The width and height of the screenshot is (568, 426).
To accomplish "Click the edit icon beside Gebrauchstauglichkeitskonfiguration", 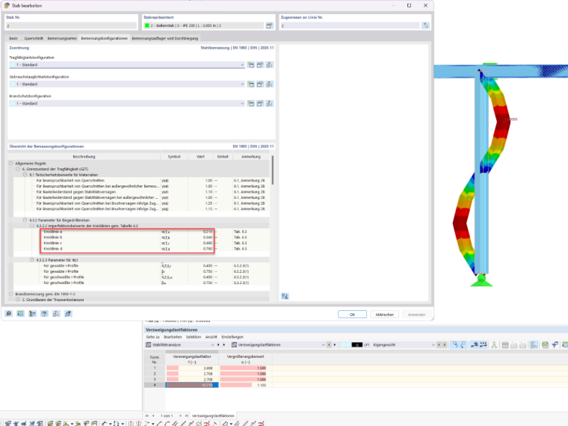I will tap(260, 84).
